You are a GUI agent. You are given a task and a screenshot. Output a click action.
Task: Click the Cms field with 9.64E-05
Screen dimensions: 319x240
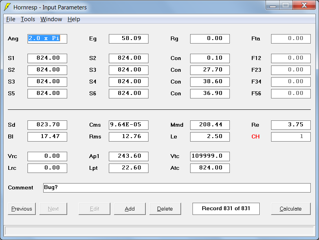point(128,125)
